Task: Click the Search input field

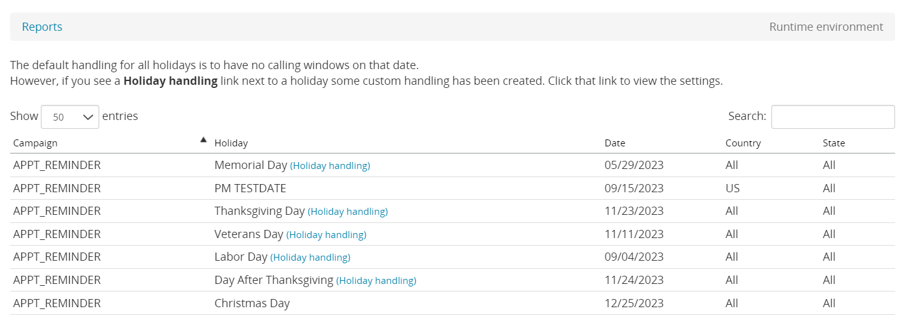Action: pyautogui.click(x=832, y=117)
